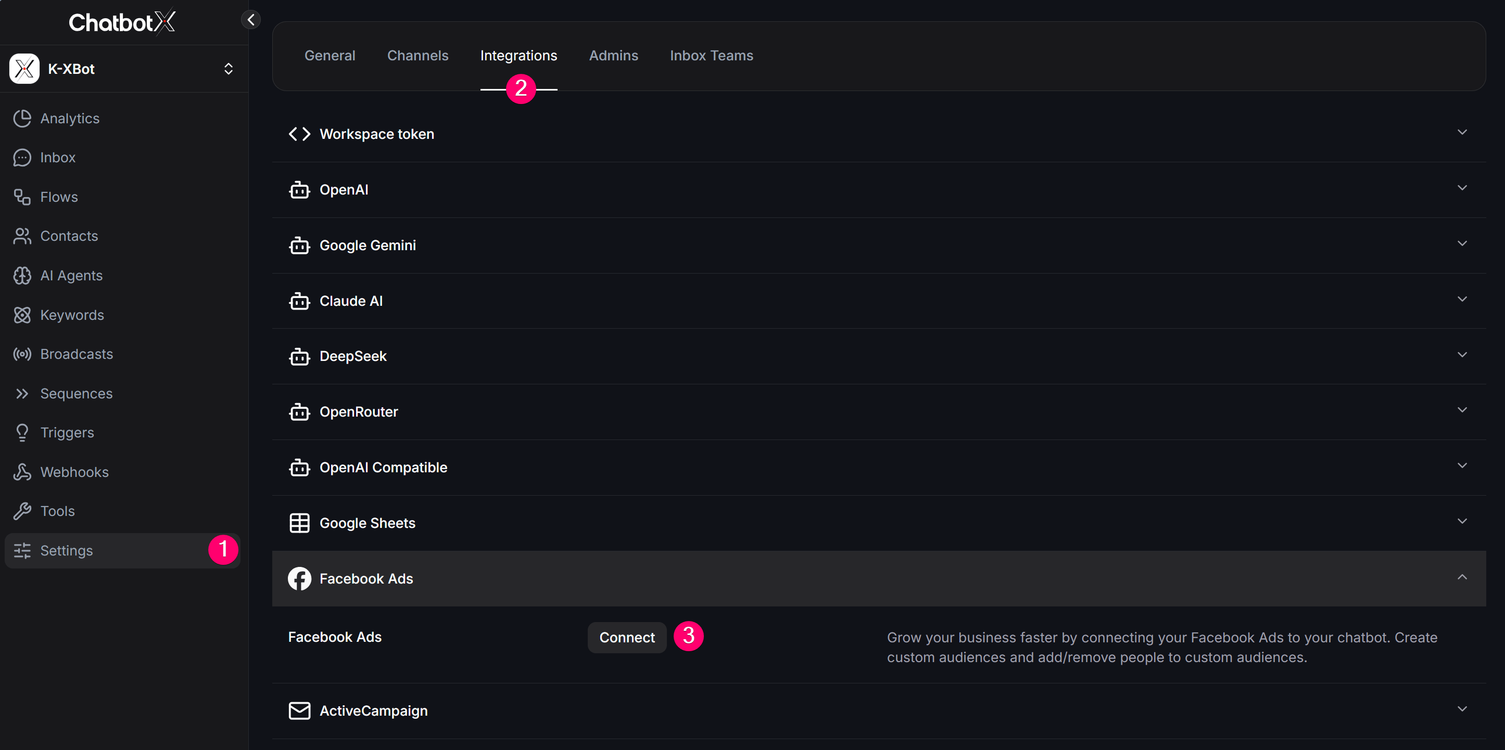Switch to the Channels tab
The height and width of the screenshot is (750, 1505).
pos(418,56)
